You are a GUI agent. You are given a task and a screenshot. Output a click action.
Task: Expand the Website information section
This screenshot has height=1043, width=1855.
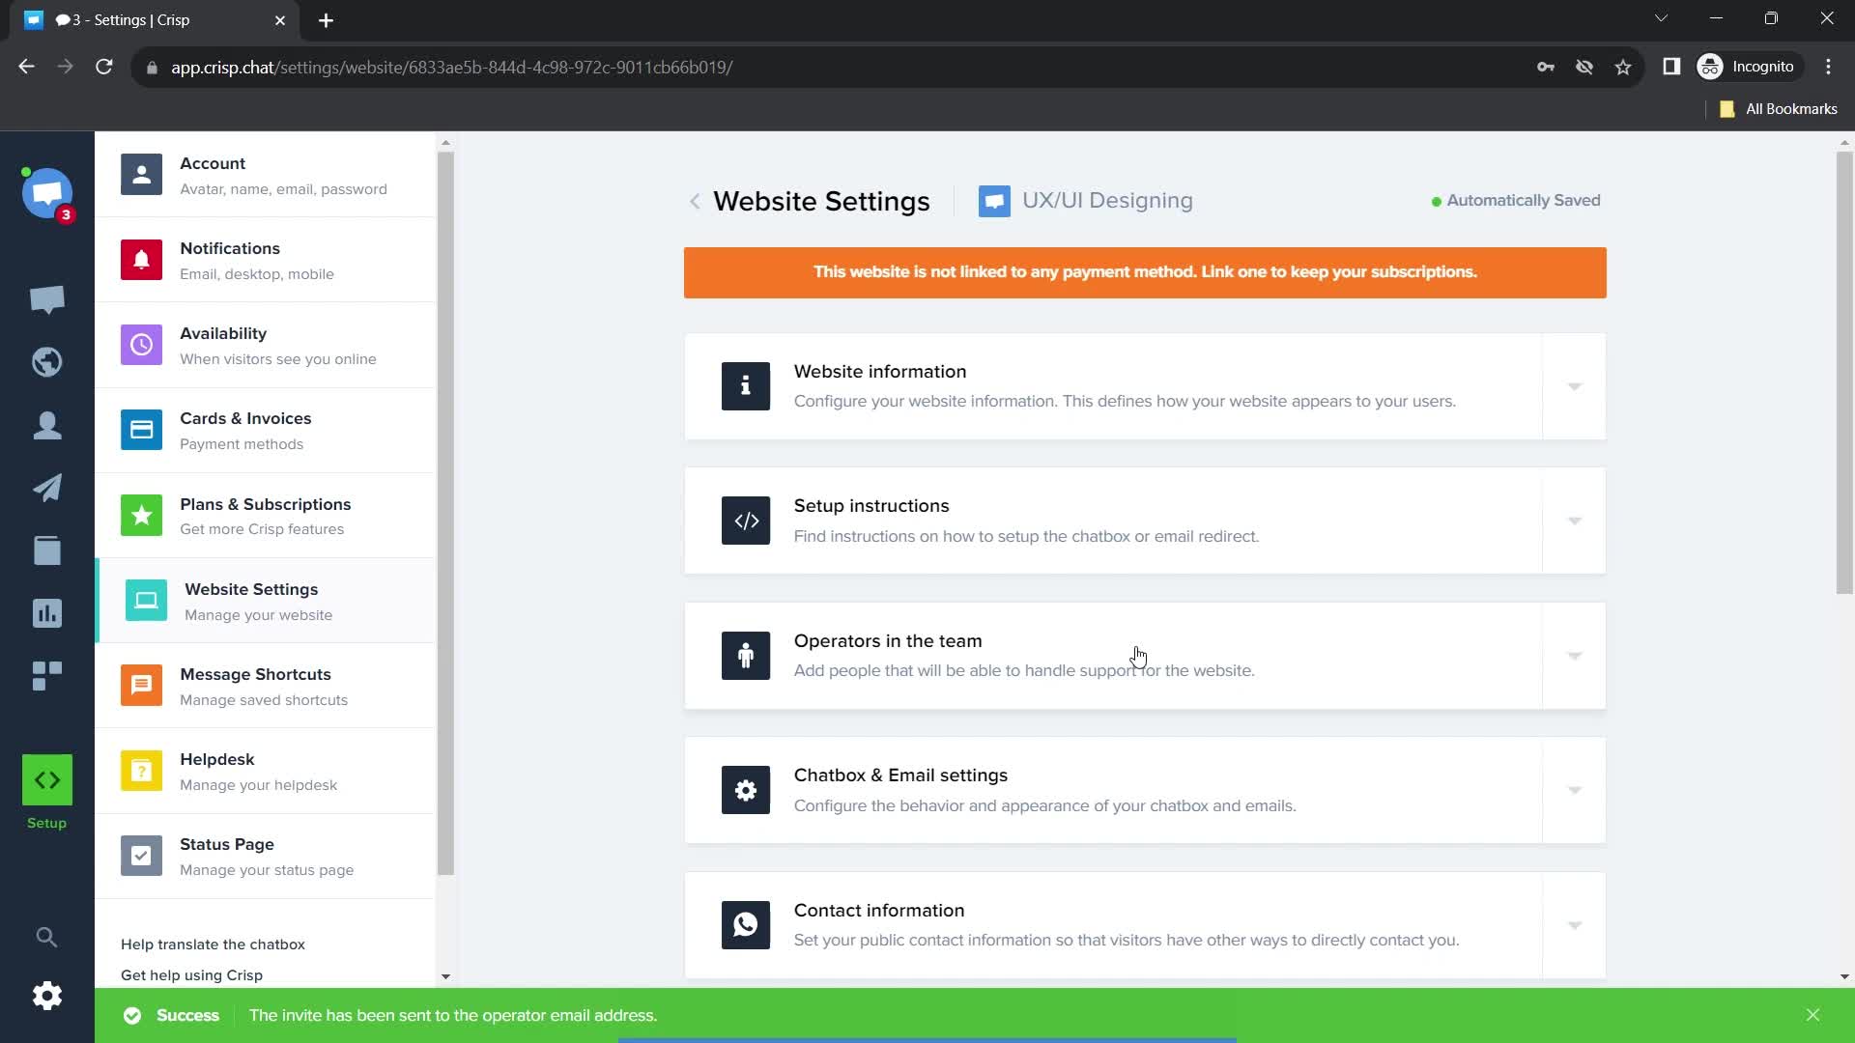coord(1575,386)
